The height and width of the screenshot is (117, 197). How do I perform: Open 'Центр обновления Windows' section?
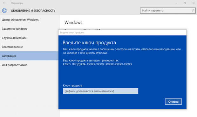(30, 20)
